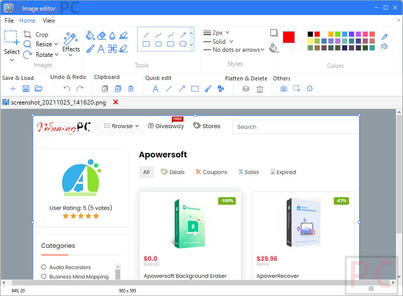
Task: Open the color palette editor icon
Action: pyautogui.click(x=384, y=47)
